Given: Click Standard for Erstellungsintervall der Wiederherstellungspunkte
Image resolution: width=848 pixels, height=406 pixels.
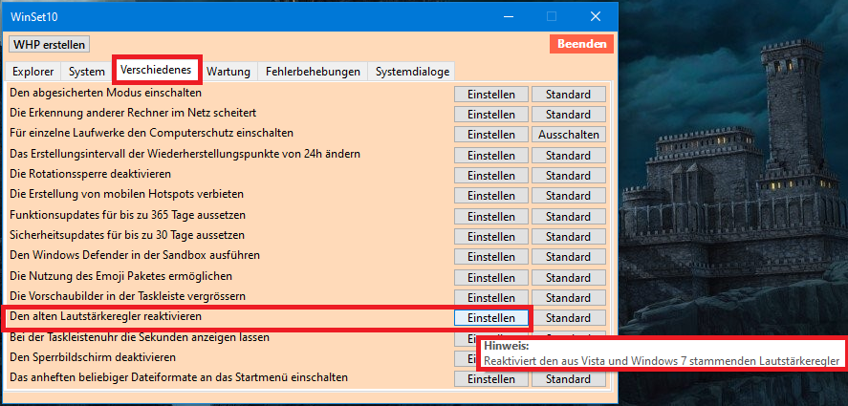Looking at the screenshot, I should pyautogui.click(x=569, y=155).
